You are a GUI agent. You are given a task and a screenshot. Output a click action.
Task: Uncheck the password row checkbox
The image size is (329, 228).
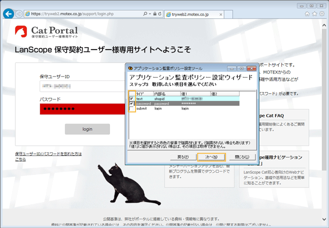(x=131, y=103)
